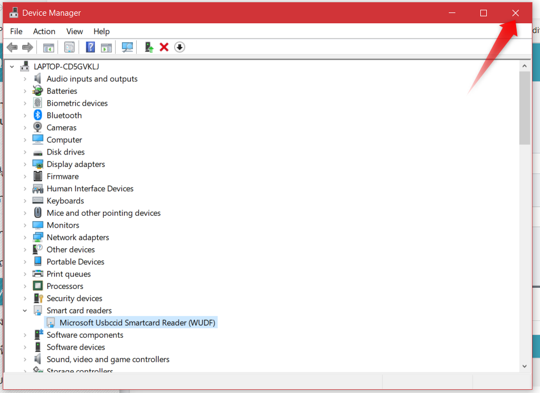This screenshot has width=540, height=393.
Task: Select the Bluetooth label
Action: click(x=64, y=115)
